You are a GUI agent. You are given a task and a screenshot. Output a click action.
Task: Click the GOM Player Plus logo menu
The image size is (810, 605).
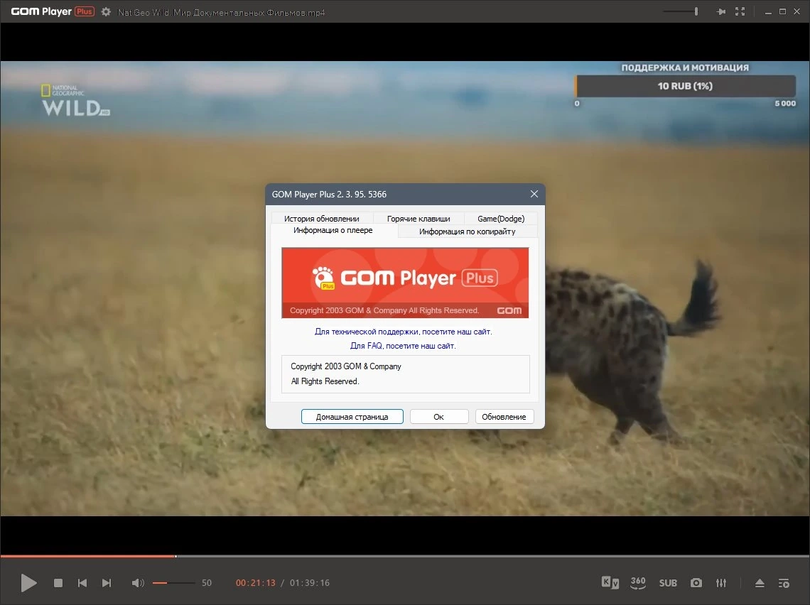pos(52,11)
